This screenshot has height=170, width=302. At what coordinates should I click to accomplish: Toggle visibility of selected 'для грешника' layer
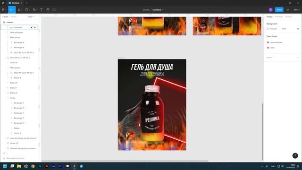(x=35, y=27)
